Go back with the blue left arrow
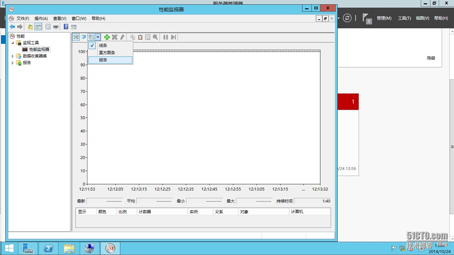This screenshot has height=255, width=454. tap(12, 27)
